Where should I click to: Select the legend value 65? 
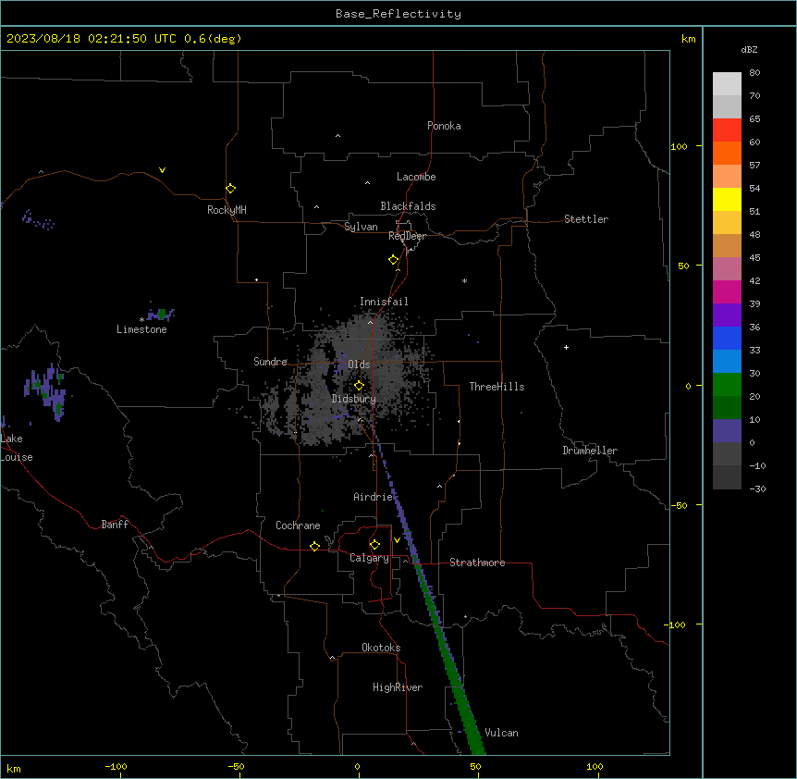click(754, 119)
